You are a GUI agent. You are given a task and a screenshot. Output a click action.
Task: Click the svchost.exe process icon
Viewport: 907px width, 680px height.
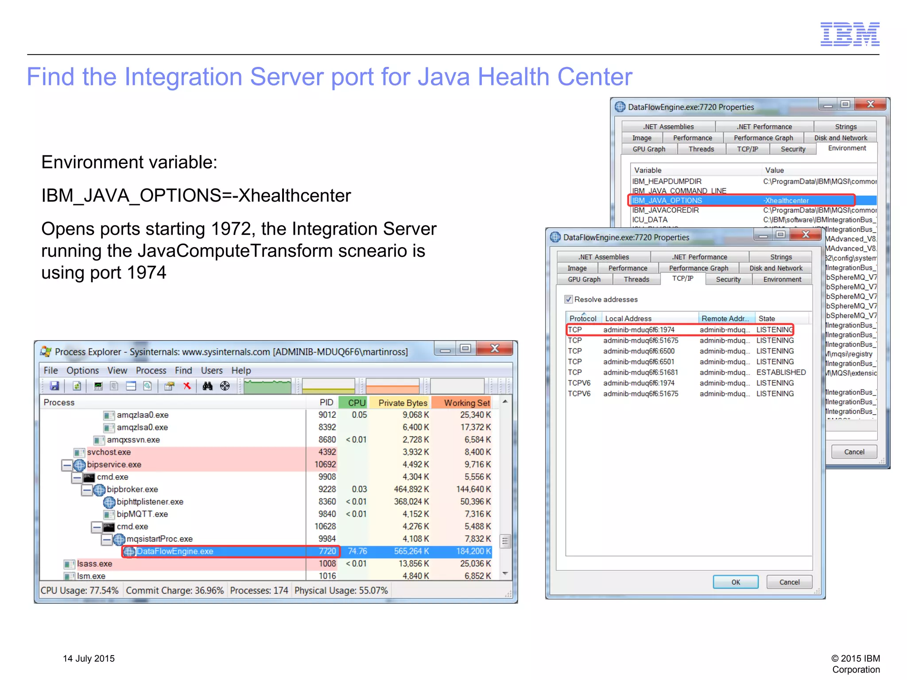(x=80, y=452)
